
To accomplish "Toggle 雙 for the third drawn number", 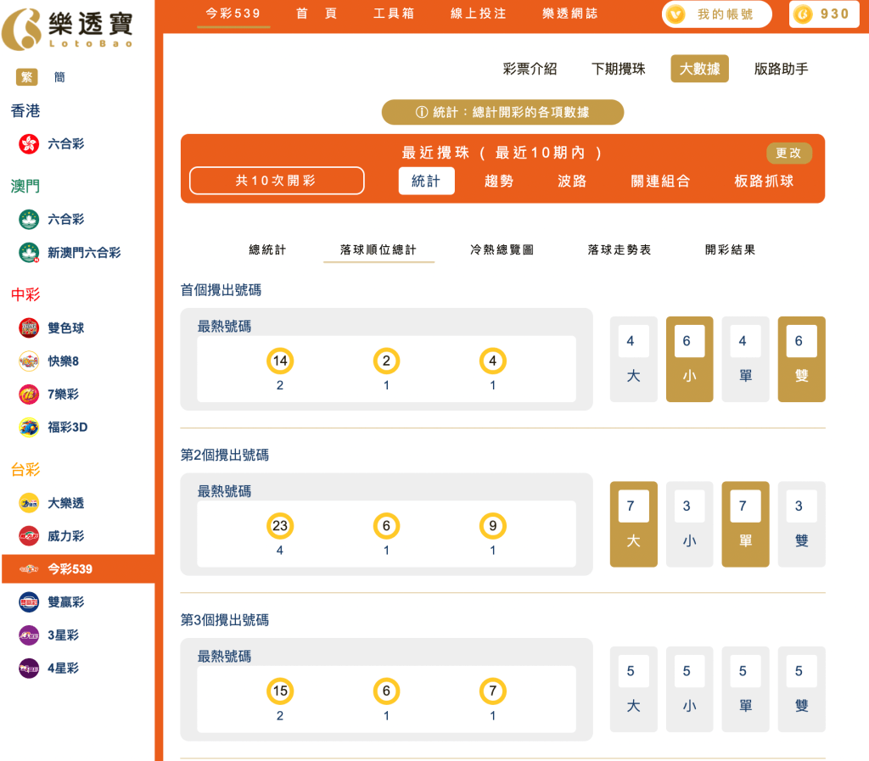I will click(x=801, y=689).
